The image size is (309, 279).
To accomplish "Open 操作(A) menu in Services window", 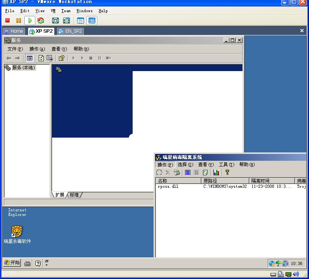I will 37,49.
